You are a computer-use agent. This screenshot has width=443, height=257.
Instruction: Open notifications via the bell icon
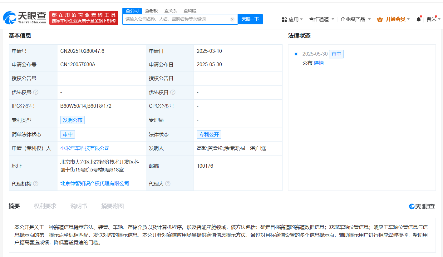(419, 19)
